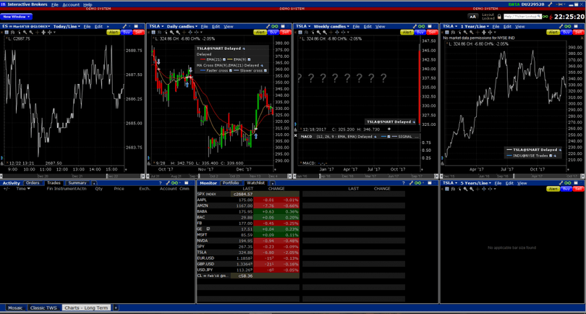Open the Account menu in the top bar
The width and height of the screenshot is (586, 314).
click(x=71, y=4)
